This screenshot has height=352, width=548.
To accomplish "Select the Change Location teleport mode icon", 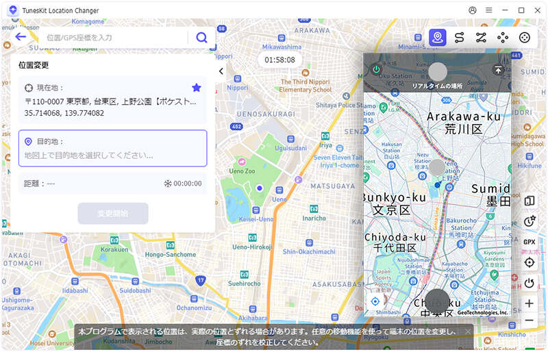I will point(438,38).
